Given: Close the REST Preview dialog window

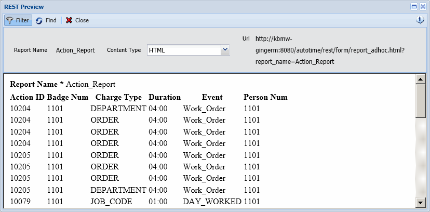Looking at the screenshot, I should (x=423, y=7).
